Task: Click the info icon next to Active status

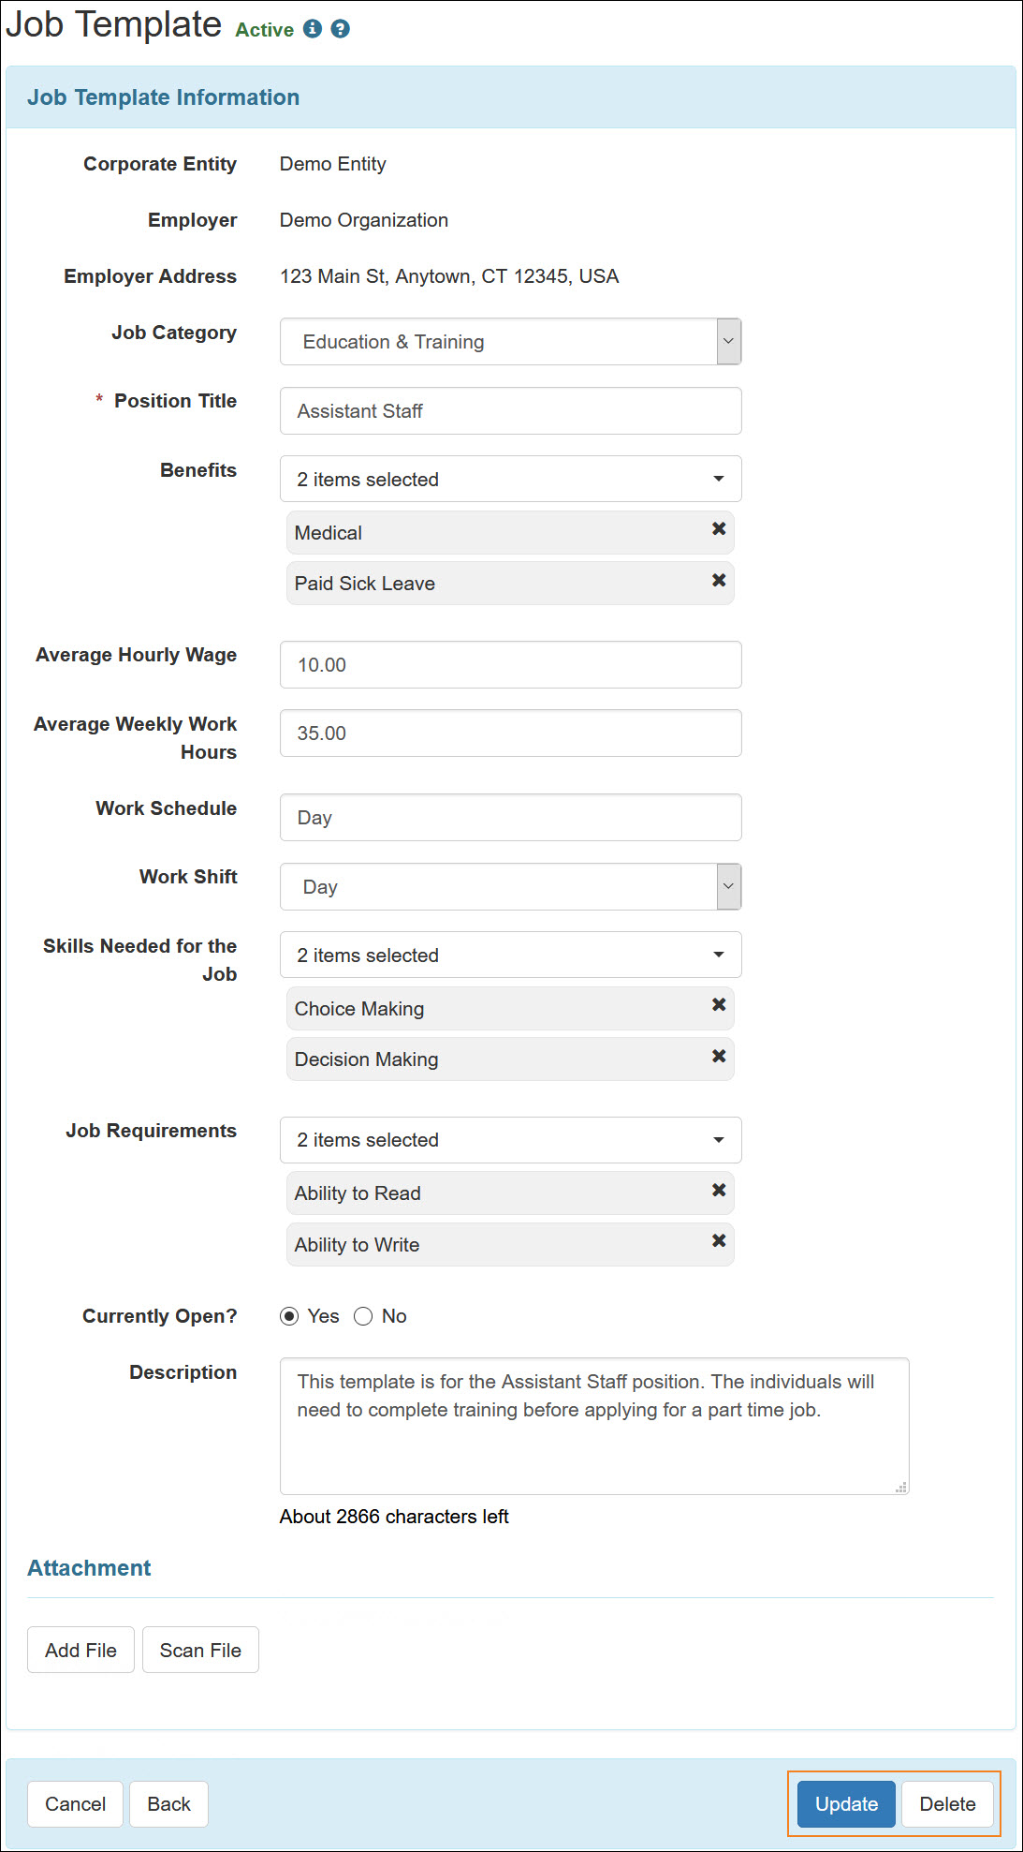Action: click(313, 29)
